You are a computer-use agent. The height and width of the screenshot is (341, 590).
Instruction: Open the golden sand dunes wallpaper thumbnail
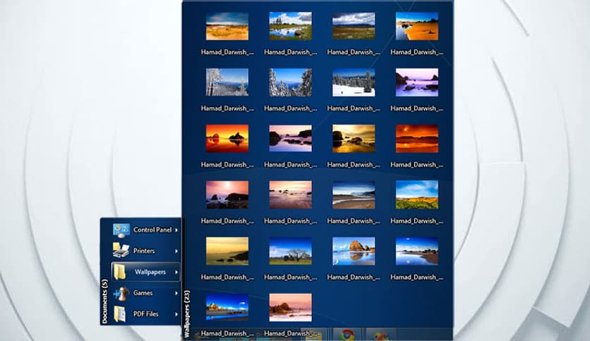tap(227, 26)
